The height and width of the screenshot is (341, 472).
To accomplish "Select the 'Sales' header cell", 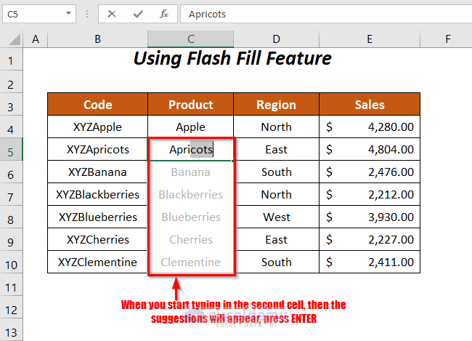I will coord(370,104).
